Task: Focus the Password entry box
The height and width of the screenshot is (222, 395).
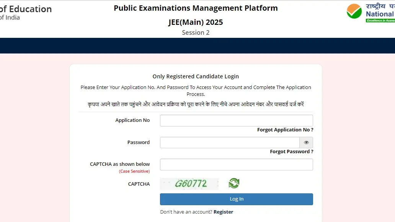Action: 230,142
